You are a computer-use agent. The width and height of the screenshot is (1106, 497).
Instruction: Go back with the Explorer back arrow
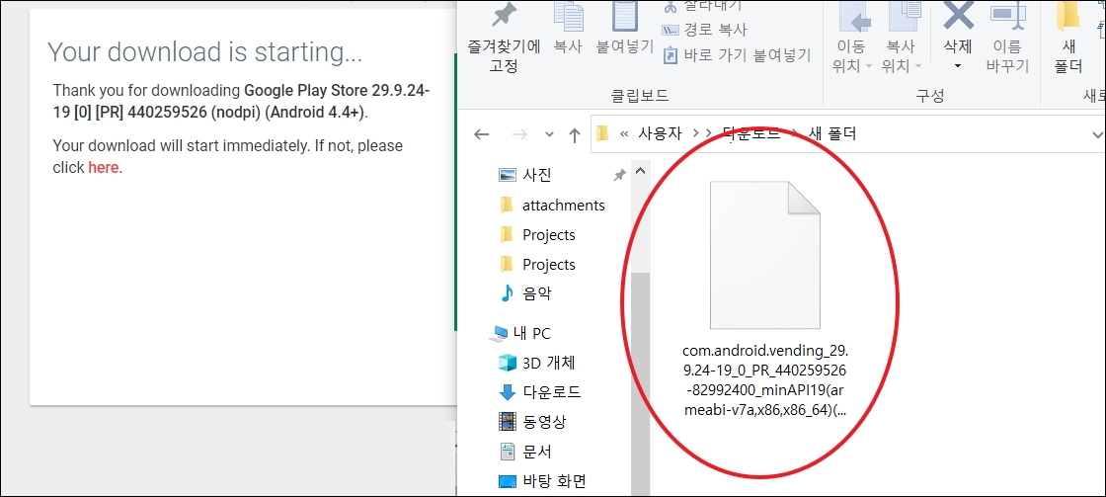click(x=482, y=134)
